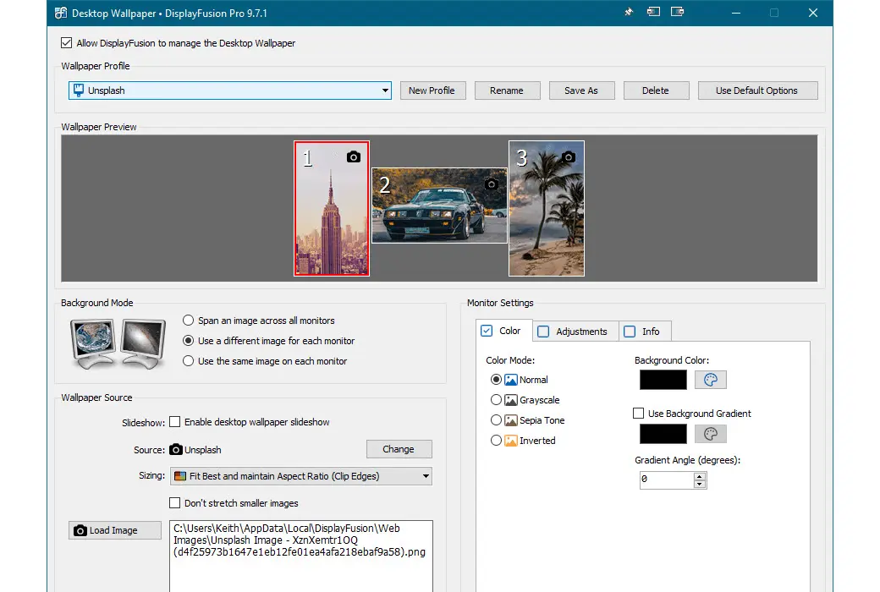This screenshot has width=880, height=592.
Task: Select monitor 2 car wallpaper preview
Action: tap(439, 206)
